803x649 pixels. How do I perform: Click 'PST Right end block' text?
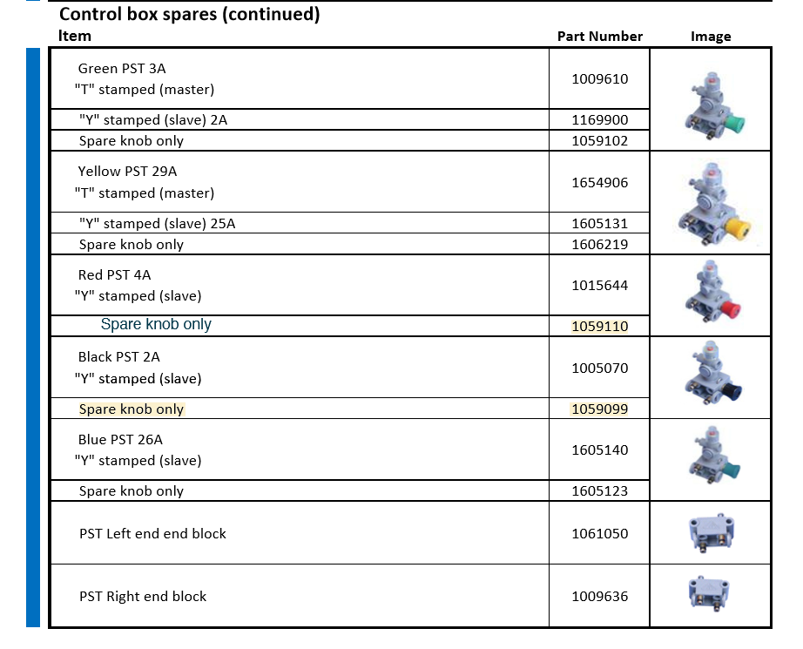pos(143,597)
